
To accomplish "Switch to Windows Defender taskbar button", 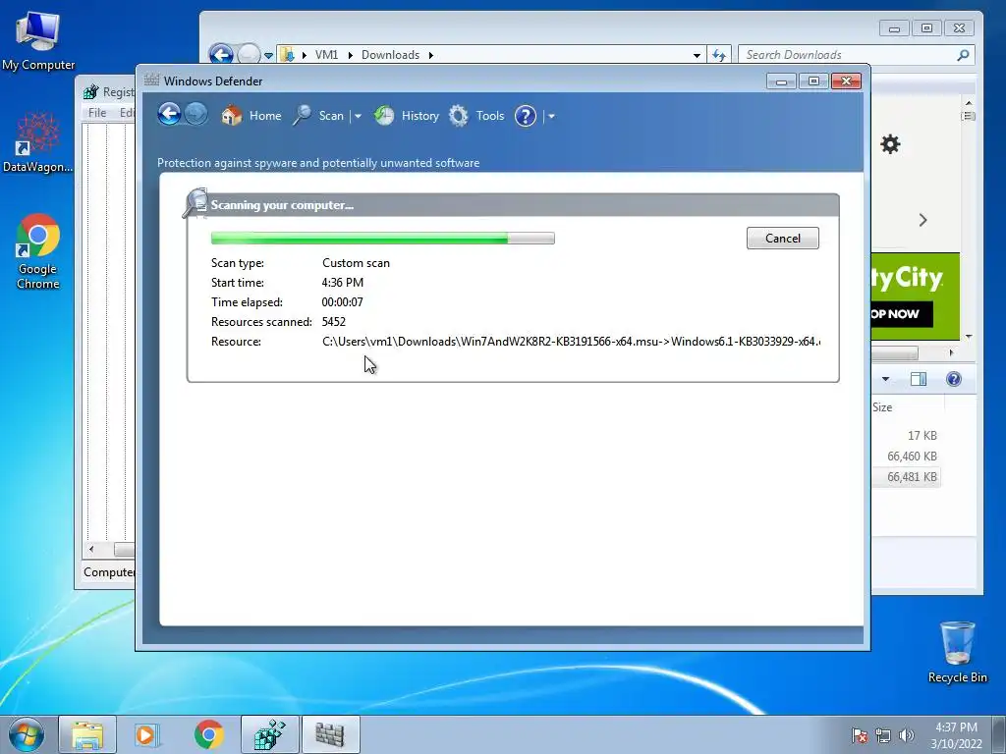I will 330,734.
